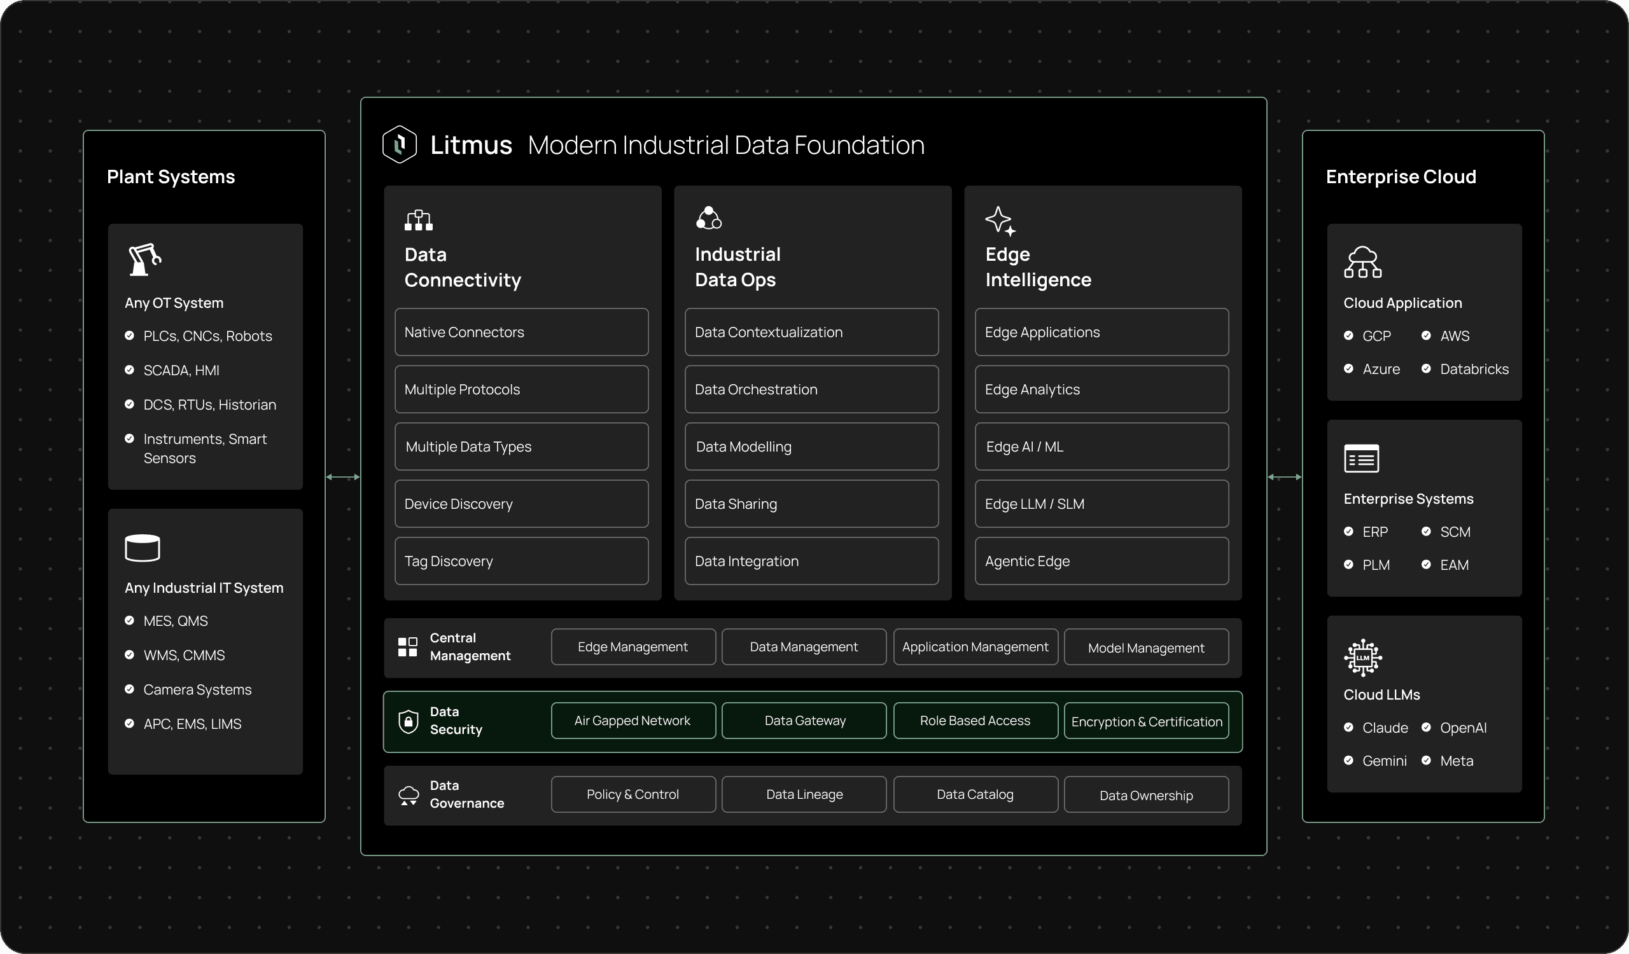Click checkmark bullet beside Databricks
Image resolution: width=1629 pixels, height=954 pixels.
(x=1426, y=369)
